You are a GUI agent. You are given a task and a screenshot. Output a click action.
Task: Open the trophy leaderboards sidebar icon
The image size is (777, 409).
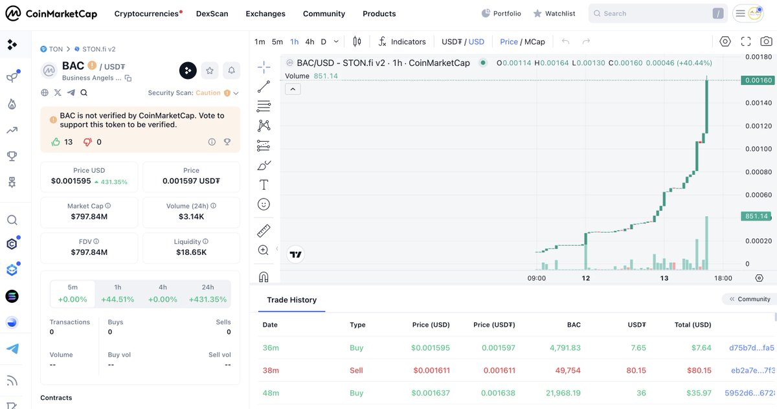pos(12,156)
